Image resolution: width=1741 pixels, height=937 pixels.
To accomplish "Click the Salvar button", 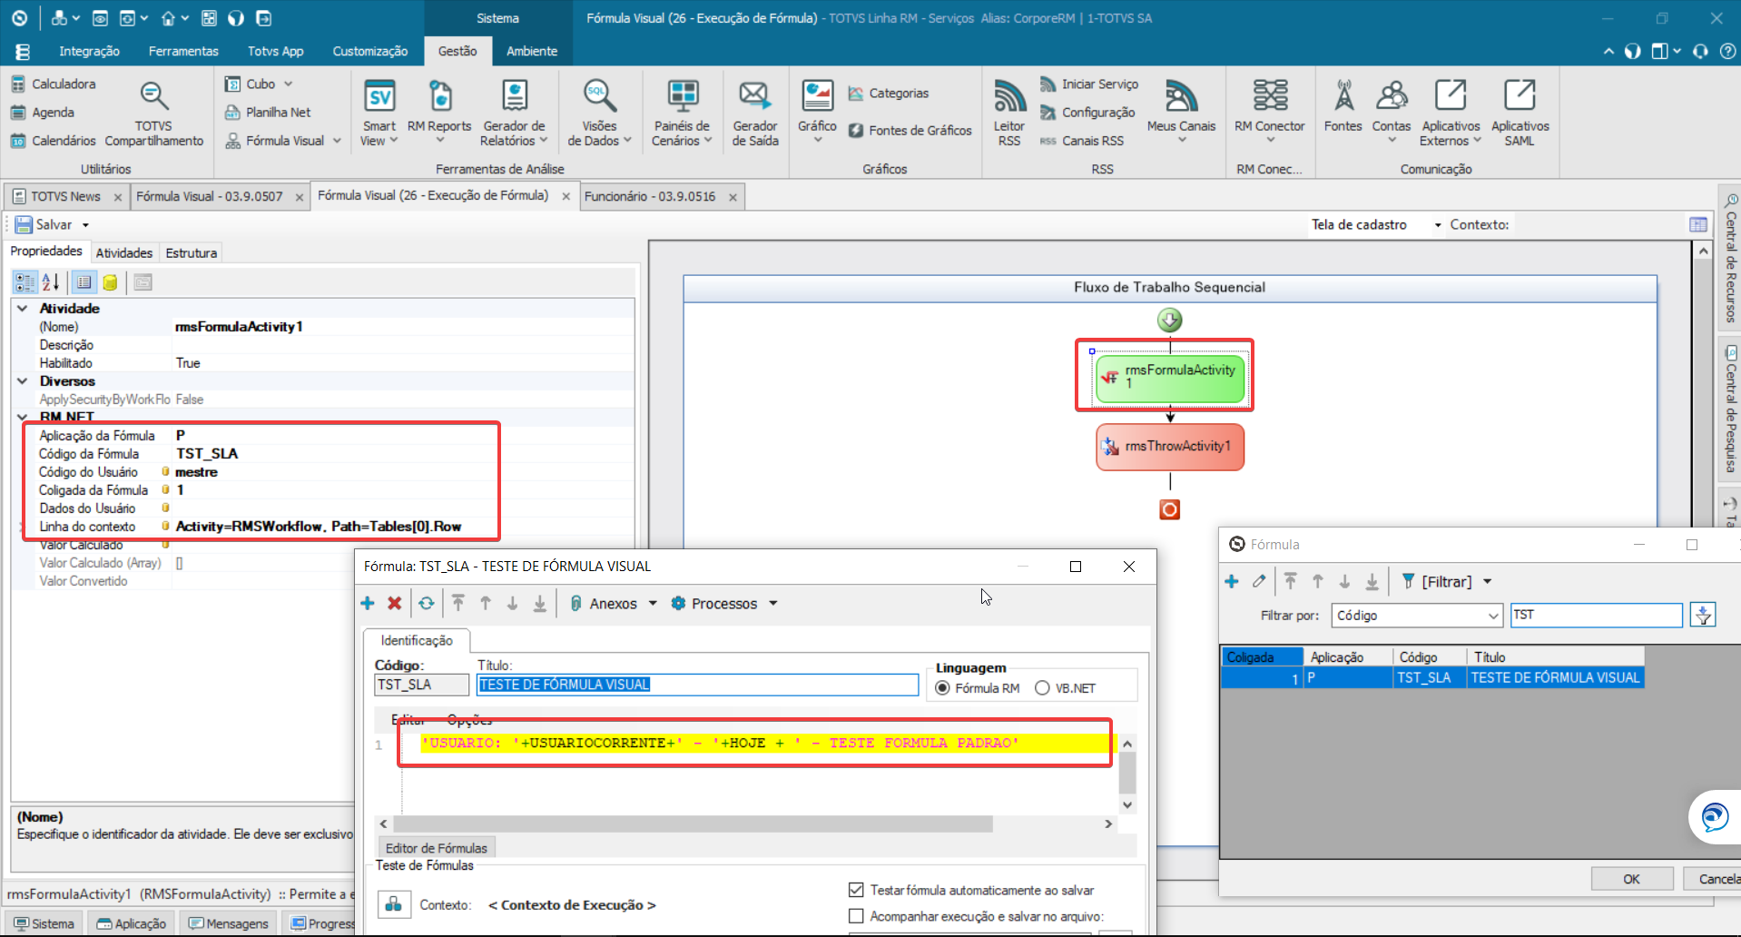I will click(x=44, y=225).
